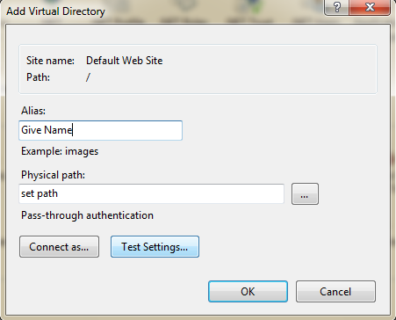Click the 'Pass-through authentication' label
The image size is (396, 320).
(x=87, y=215)
